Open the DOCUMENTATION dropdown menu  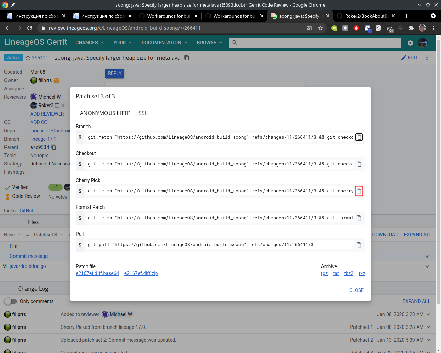pos(164,43)
